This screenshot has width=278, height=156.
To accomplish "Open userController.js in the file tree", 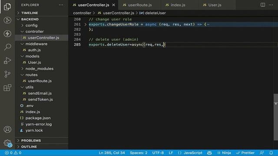I will click(42, 38).
